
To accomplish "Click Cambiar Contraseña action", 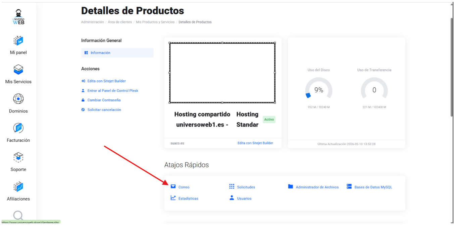I will (104, 100).
